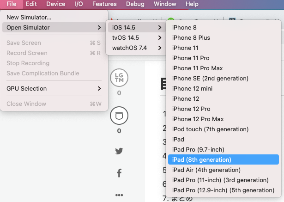Expand the tvOS 14.5 submenu
This screenshot has height=202, width=284.
click(137, 37)
